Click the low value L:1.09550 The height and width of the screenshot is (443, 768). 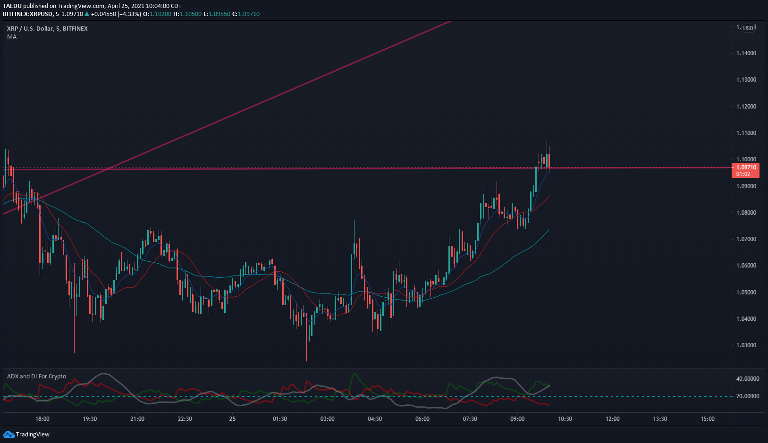point(217,14)
